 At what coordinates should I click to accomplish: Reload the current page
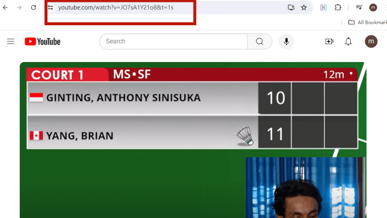[x=33, y=8]
